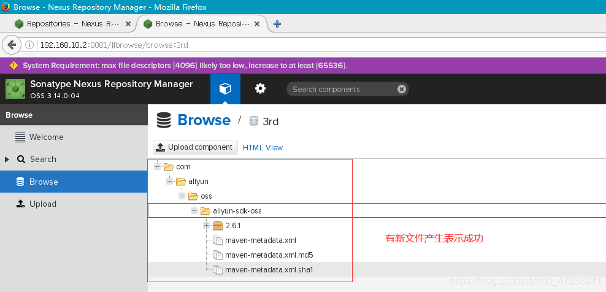Viewport: 606px width, 292px height.
Task: Click the maven-metadata.xml file icon
Action: (x=218, y=240)
